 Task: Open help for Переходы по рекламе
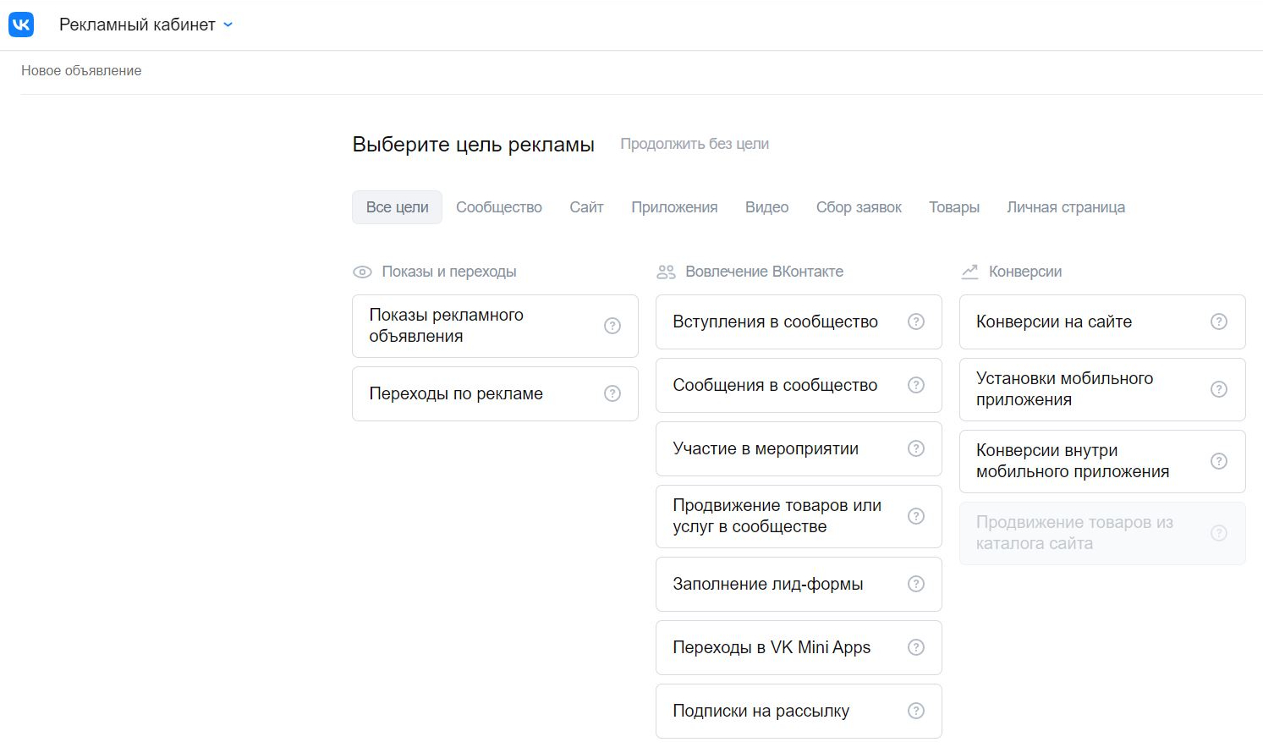pos(612,393)
